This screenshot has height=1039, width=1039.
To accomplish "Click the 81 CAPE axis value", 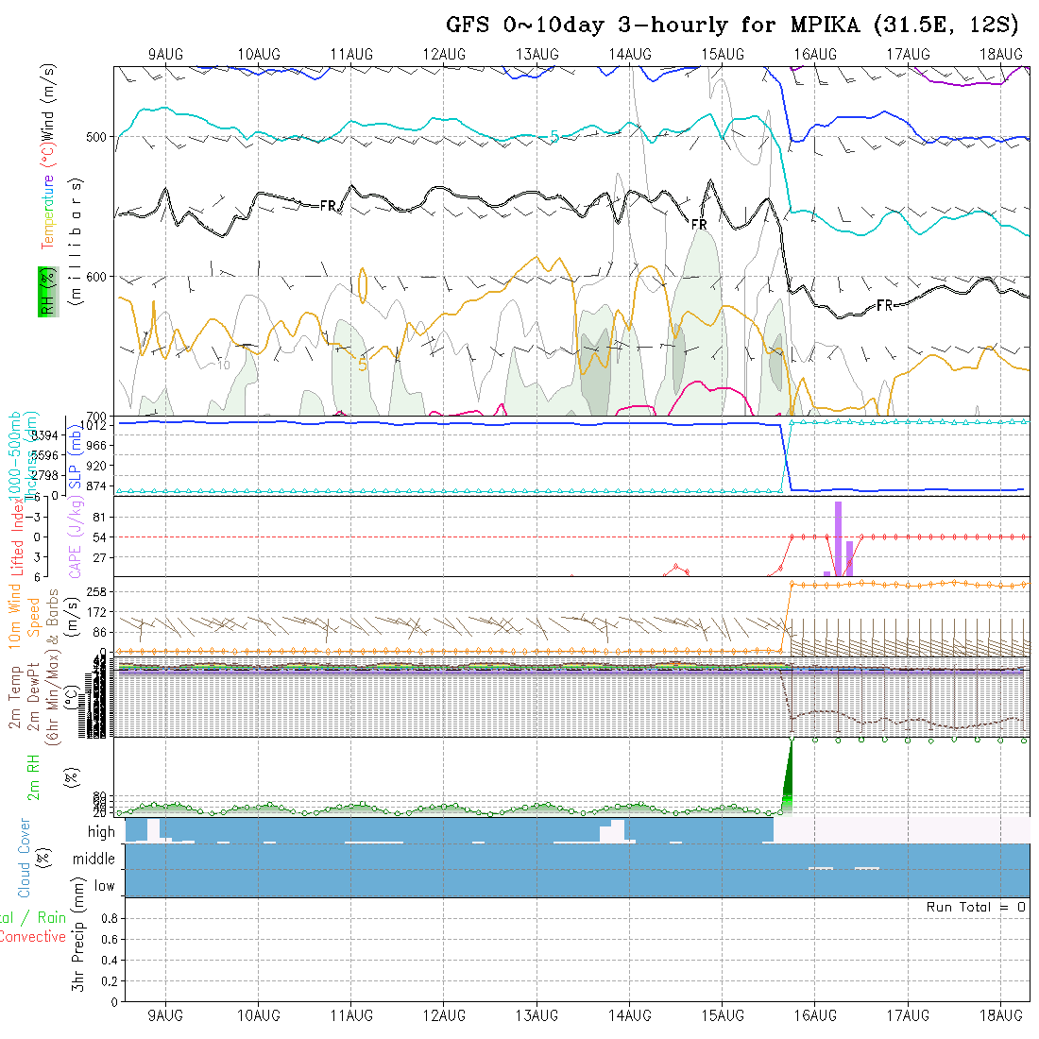I will coord(100,518).
